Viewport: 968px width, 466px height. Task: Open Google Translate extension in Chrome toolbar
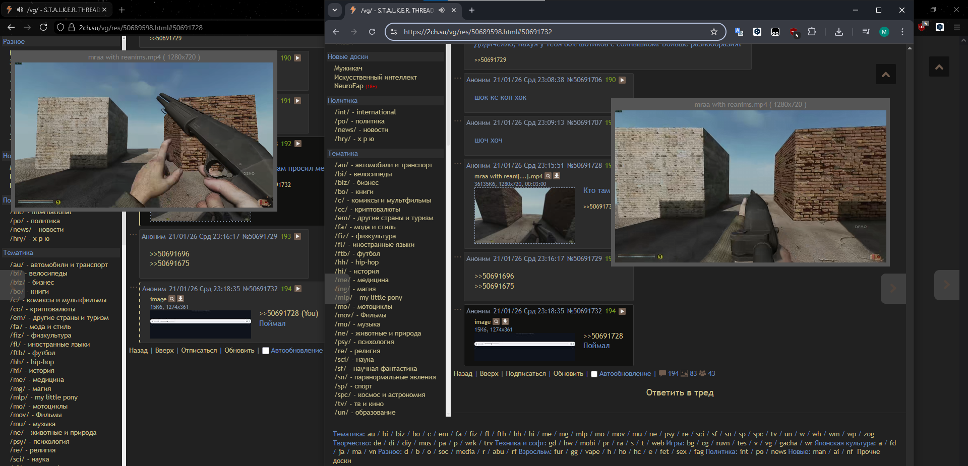[739, 32]
